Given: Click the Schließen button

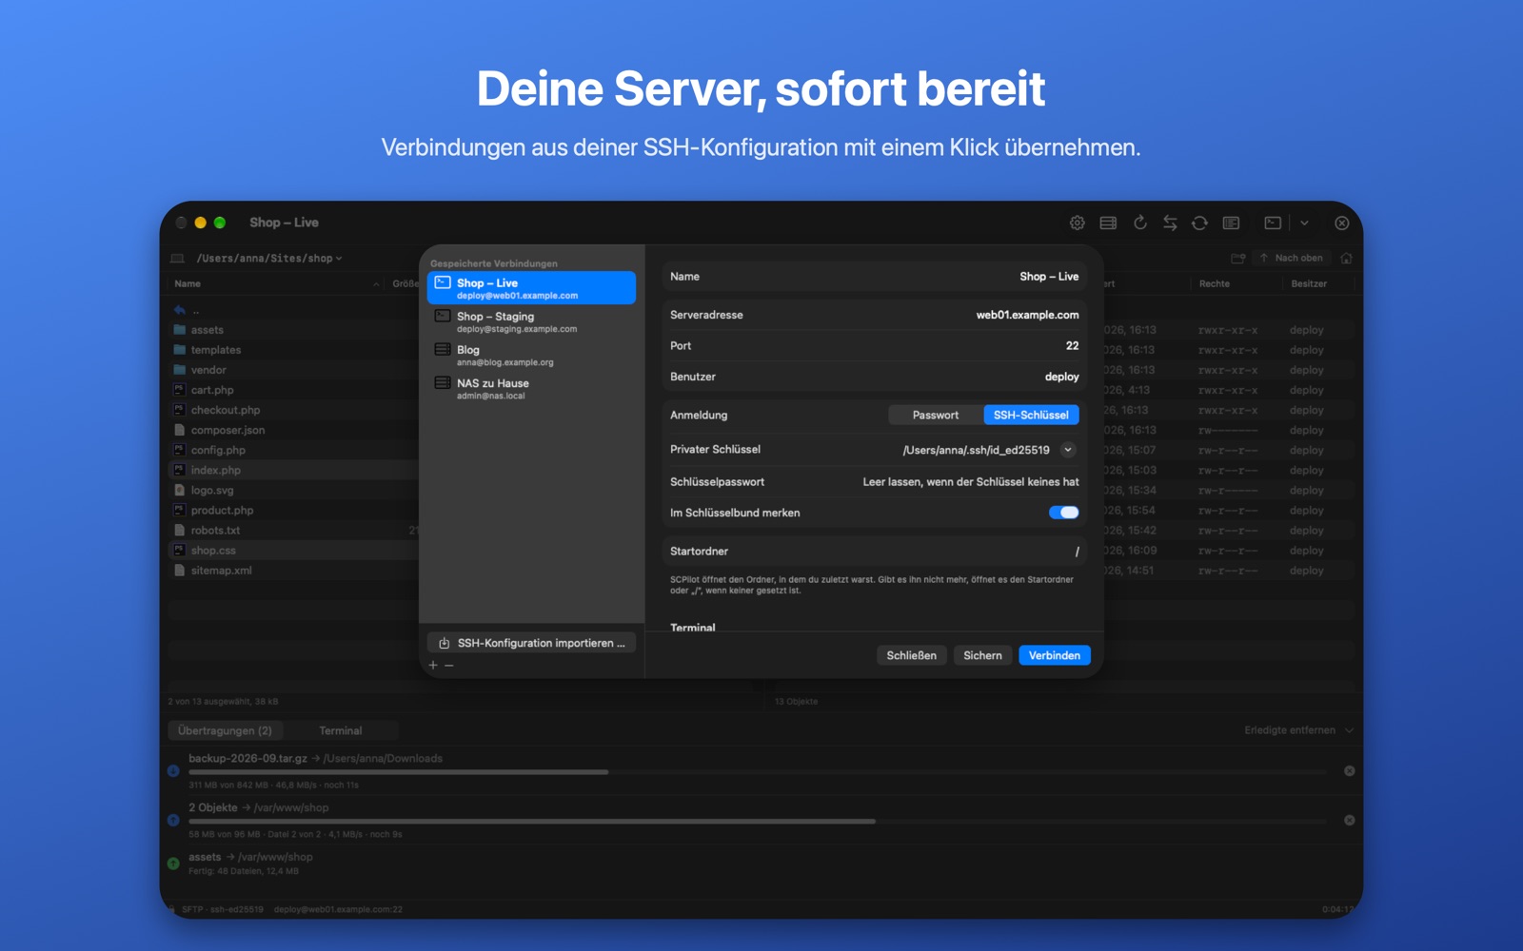Looking at the screenshot, I should (x=911, y=655).
